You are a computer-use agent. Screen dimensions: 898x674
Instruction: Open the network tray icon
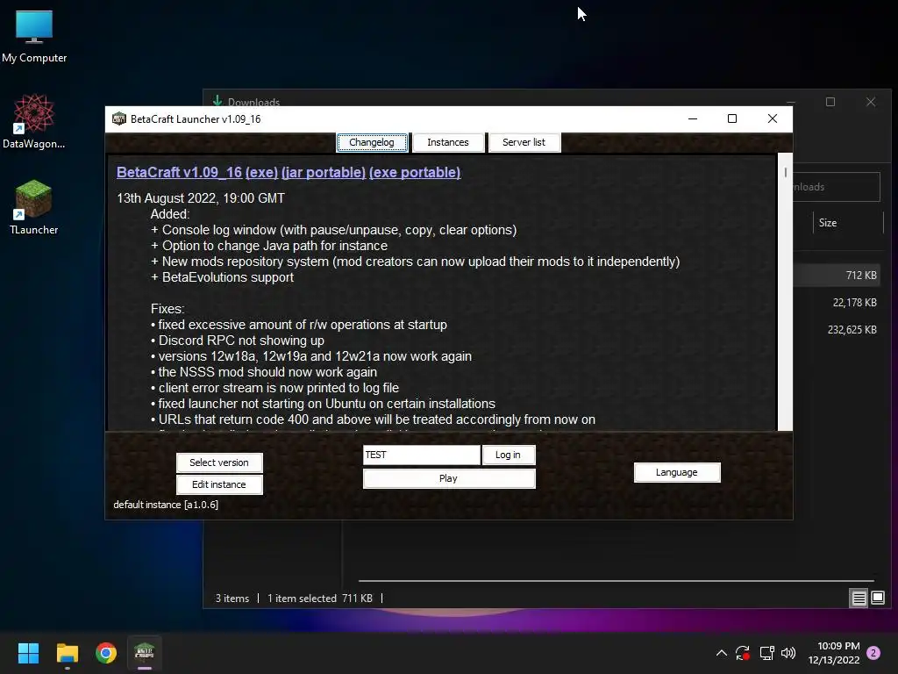point(766,653)
